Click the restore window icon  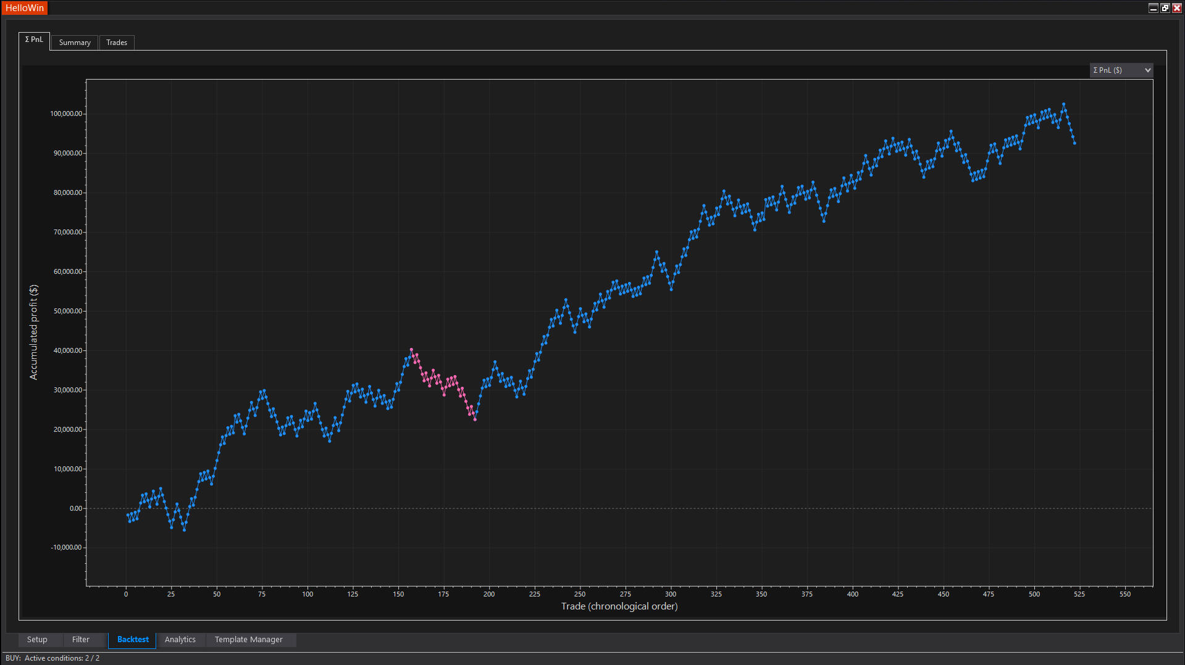[x=1165, y=8]
